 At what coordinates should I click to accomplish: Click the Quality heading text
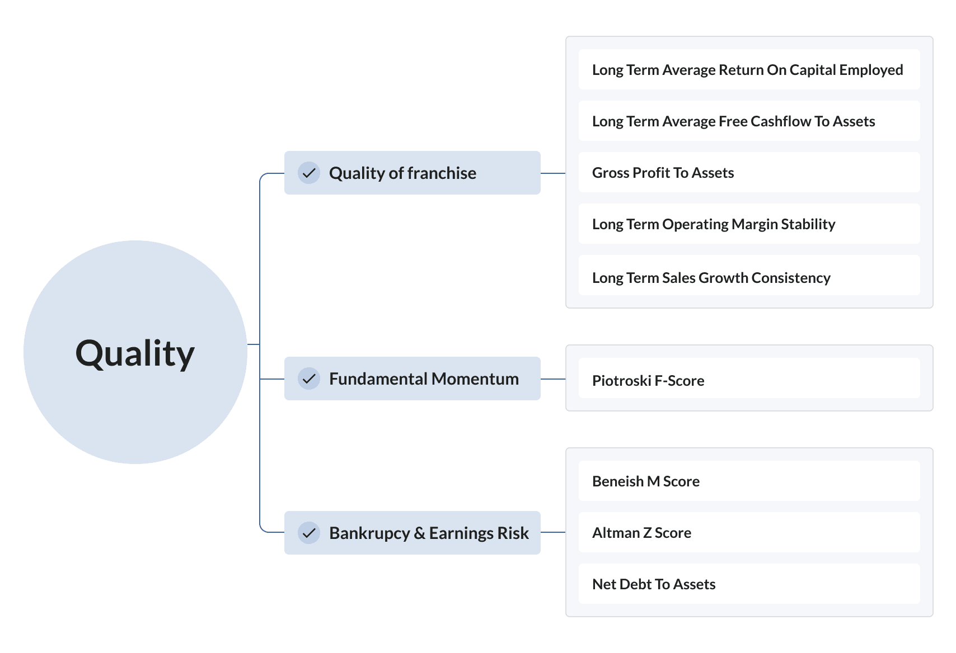(x=135, y=354)
